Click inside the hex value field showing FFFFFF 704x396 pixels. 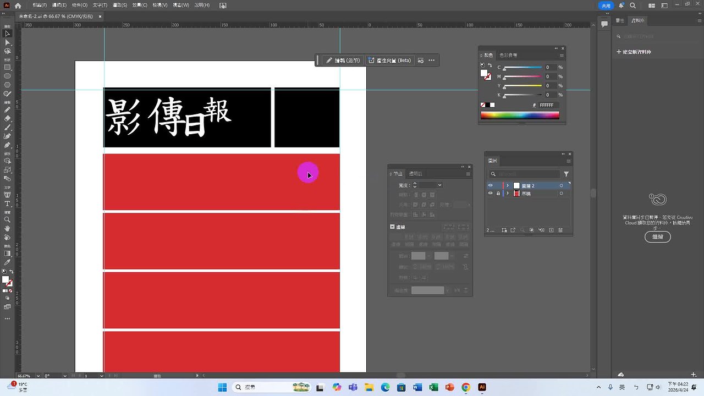coord(547,105)
